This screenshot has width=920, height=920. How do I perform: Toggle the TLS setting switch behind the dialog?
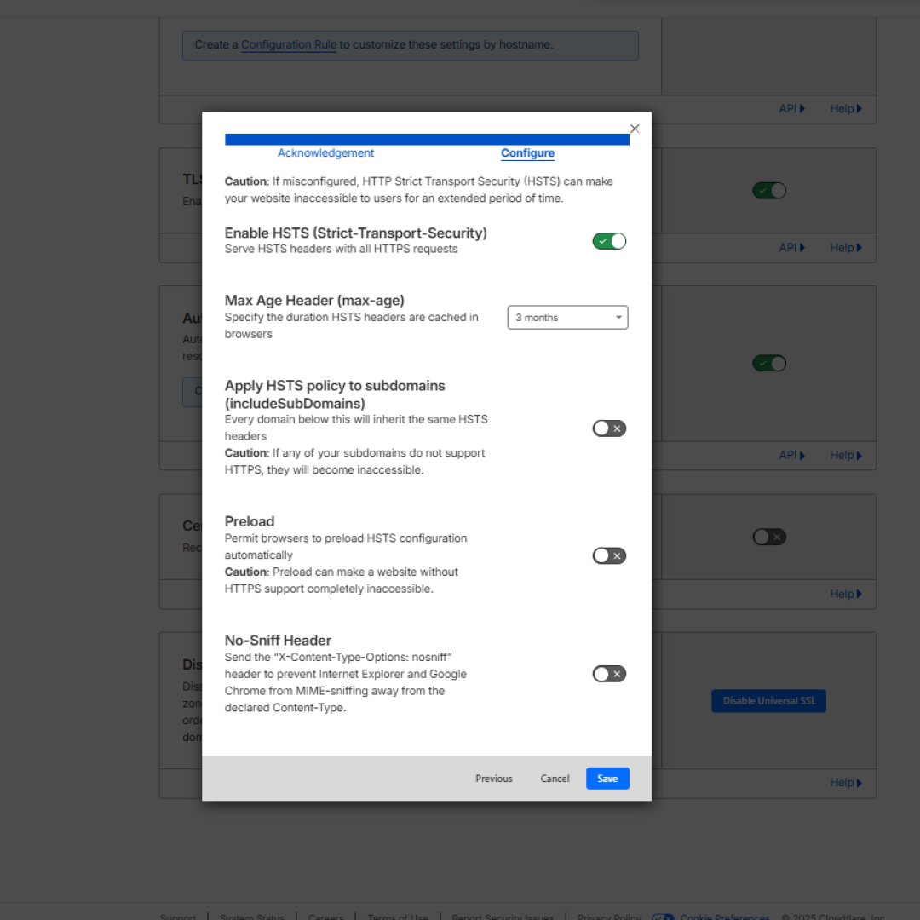pos(768,191)
